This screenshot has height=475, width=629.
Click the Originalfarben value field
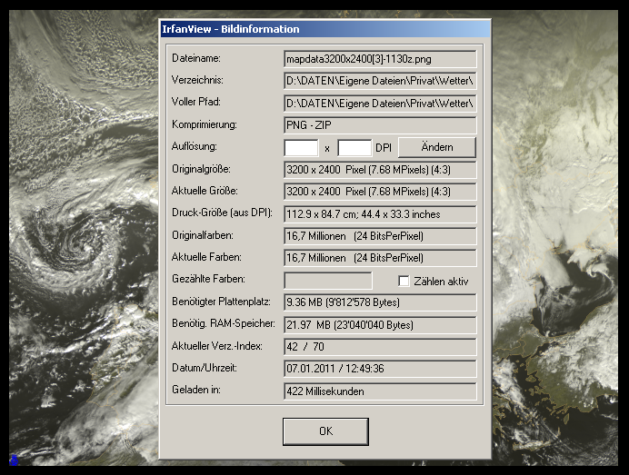click(x=380, y=236)
